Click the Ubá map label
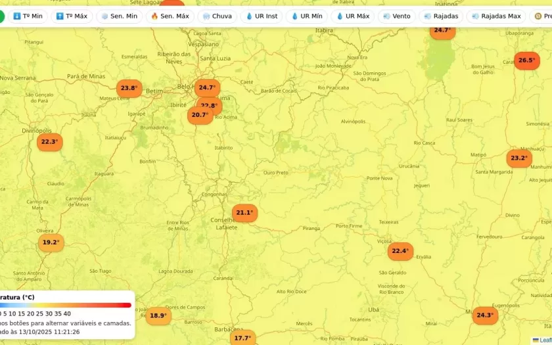This screenshot has width=552, height=345. click(373, 310)
